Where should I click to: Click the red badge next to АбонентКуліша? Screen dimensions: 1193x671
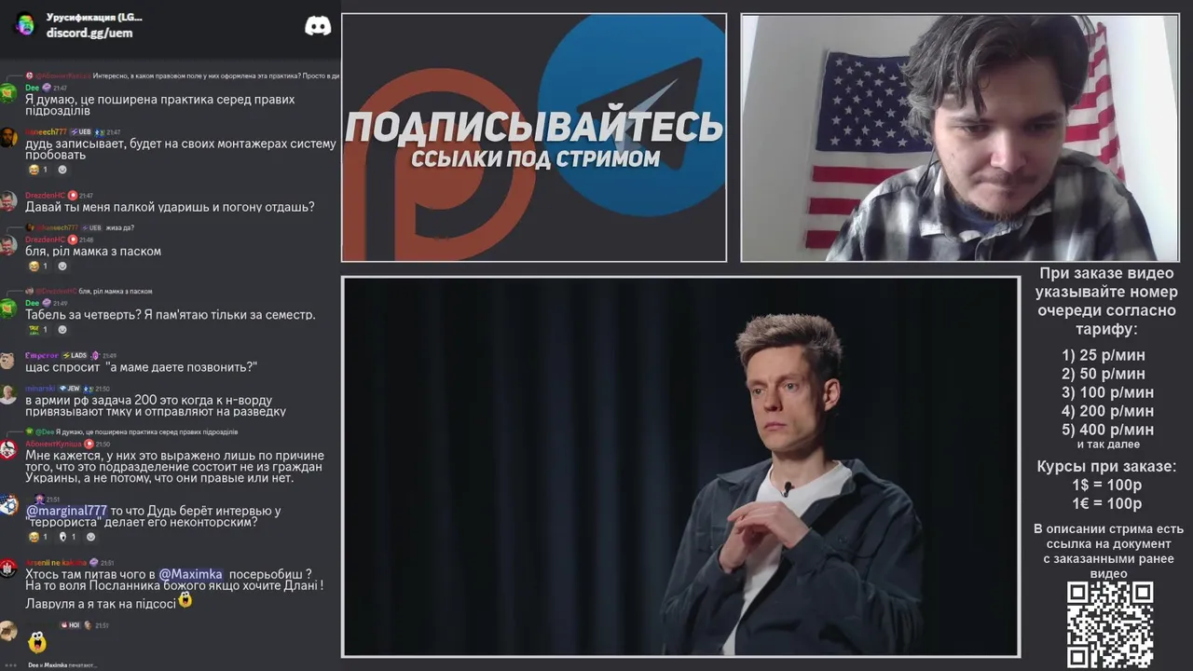[x=89, y=444]
